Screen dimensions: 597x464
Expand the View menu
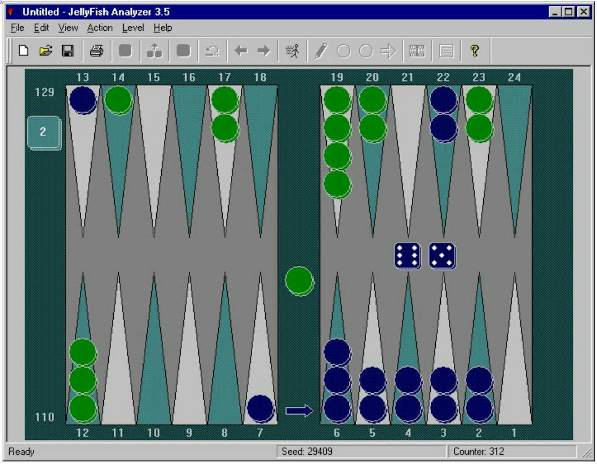click(x=68, y=28)
